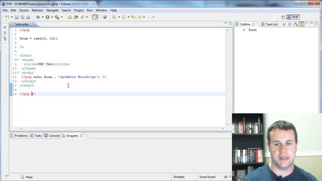
Task: Open the Search toolbar dropdown arrow
Action: point(87,17)
